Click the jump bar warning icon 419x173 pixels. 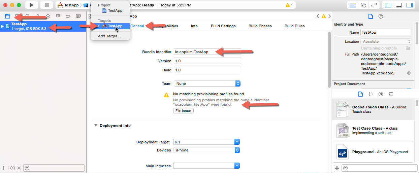pos(323,16)
